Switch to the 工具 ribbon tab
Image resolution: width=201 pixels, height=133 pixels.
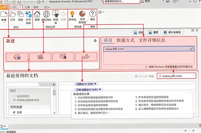27,7
